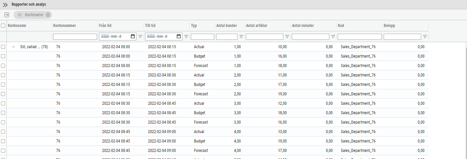Click Antal artiklar value 11,00

(282, 75)
